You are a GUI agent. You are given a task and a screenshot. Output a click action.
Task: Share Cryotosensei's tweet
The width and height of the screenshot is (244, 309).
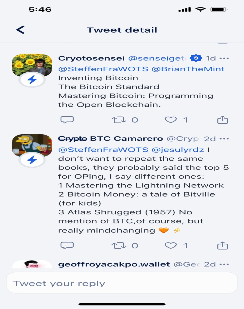tap(223, 119)
